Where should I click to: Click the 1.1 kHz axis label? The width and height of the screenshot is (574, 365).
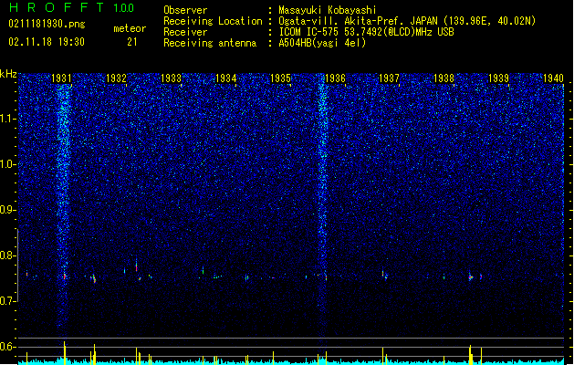pyautogui.click(x=7, y=119)
